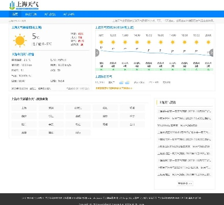Click the 上海天气 site logo
Viewport: 224px width, 205px height.
pyautogui.click(x=24, y=5)
